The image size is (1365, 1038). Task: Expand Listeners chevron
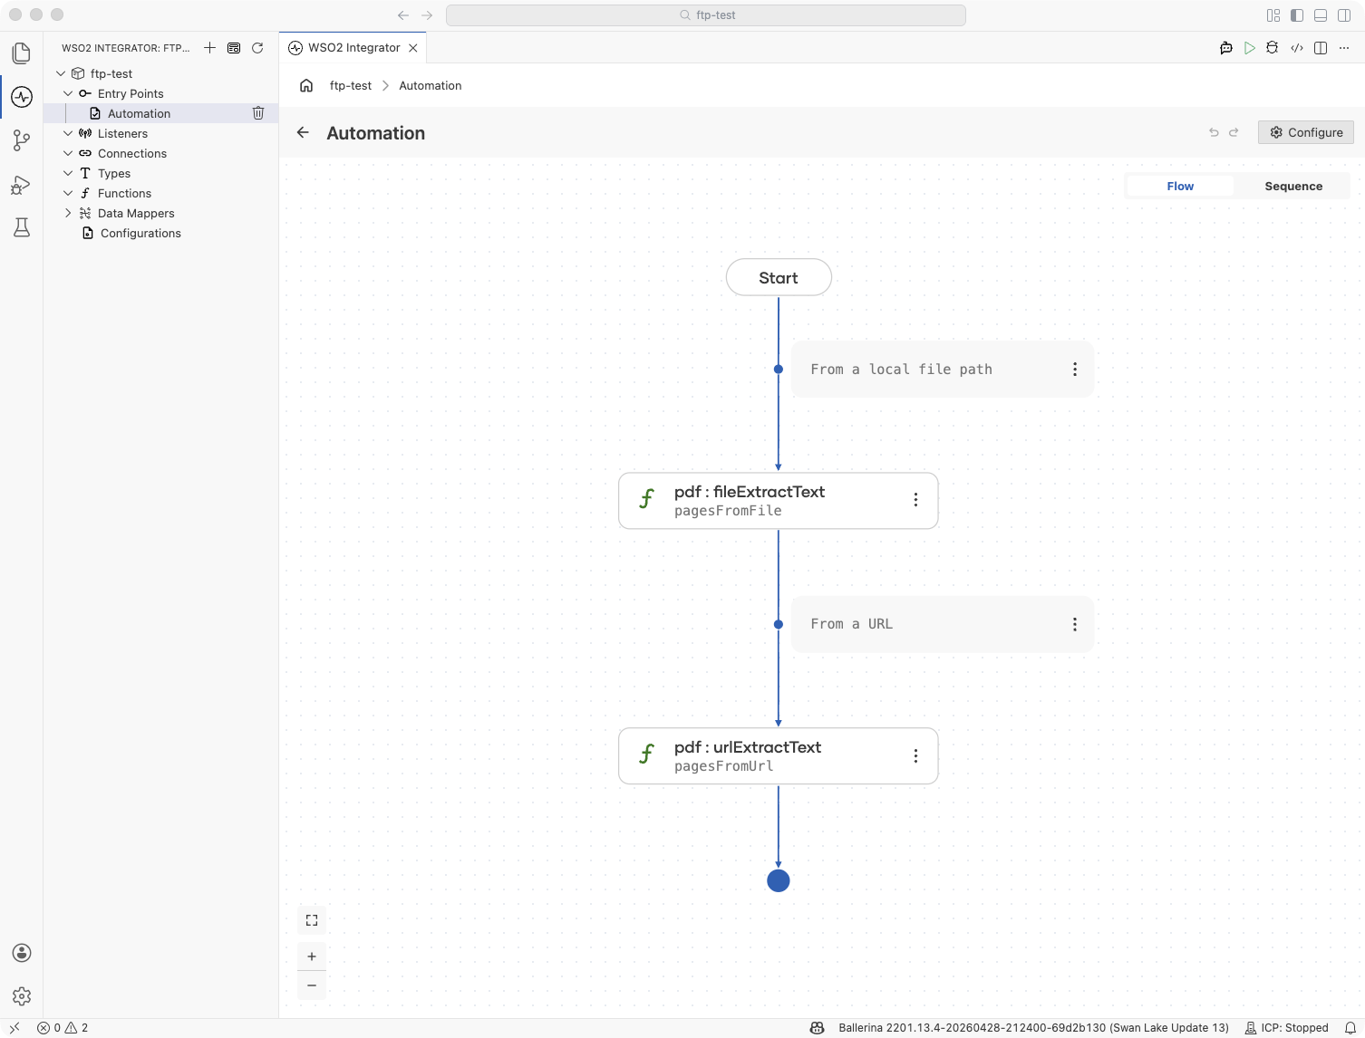pyautogui.click(x=68, y=133)
